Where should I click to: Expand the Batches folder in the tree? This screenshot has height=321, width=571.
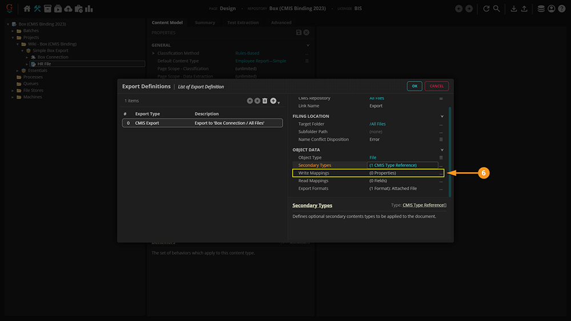[13, 31]
